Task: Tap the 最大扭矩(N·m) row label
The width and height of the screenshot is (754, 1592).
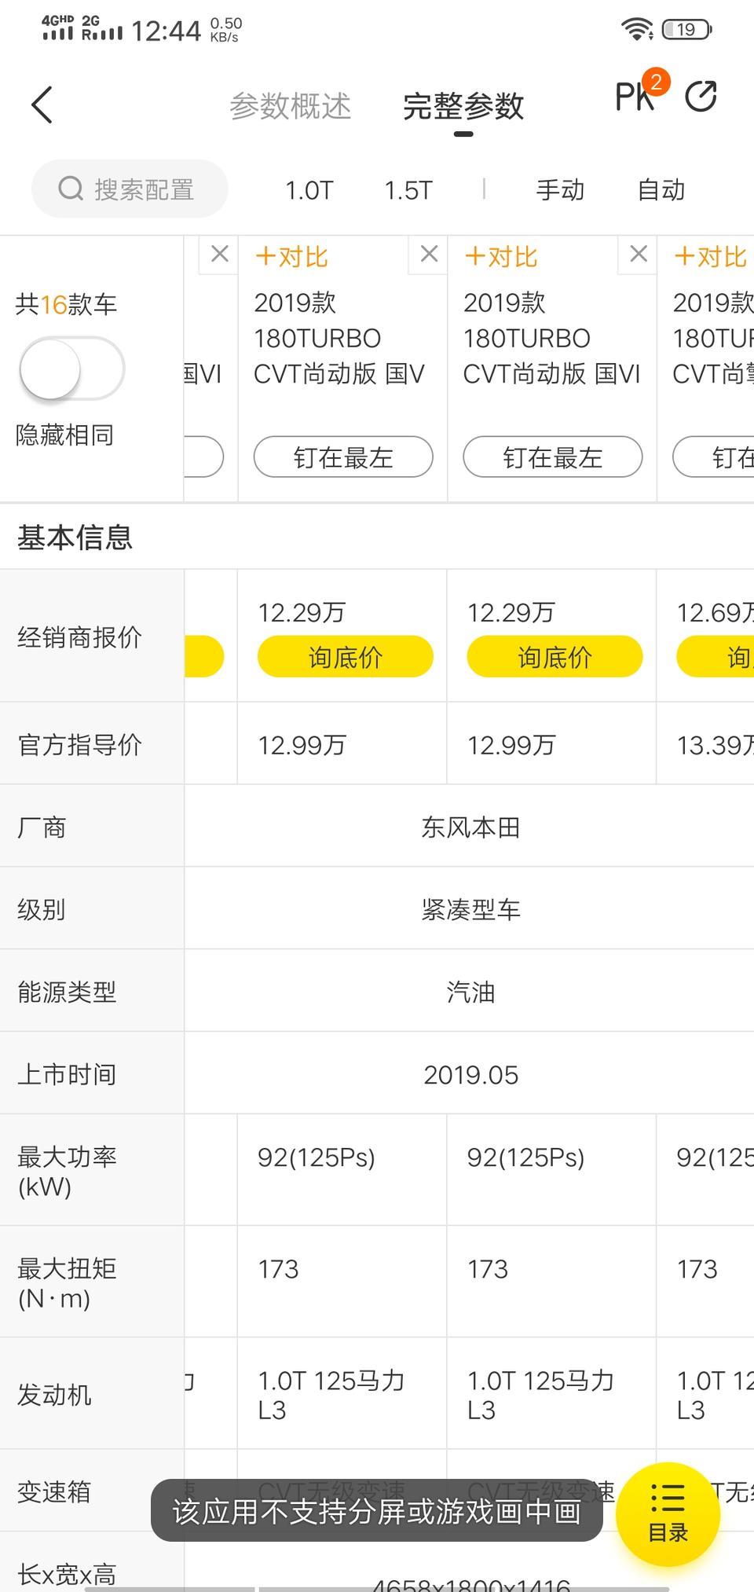Action: [x=67, y=1282]
